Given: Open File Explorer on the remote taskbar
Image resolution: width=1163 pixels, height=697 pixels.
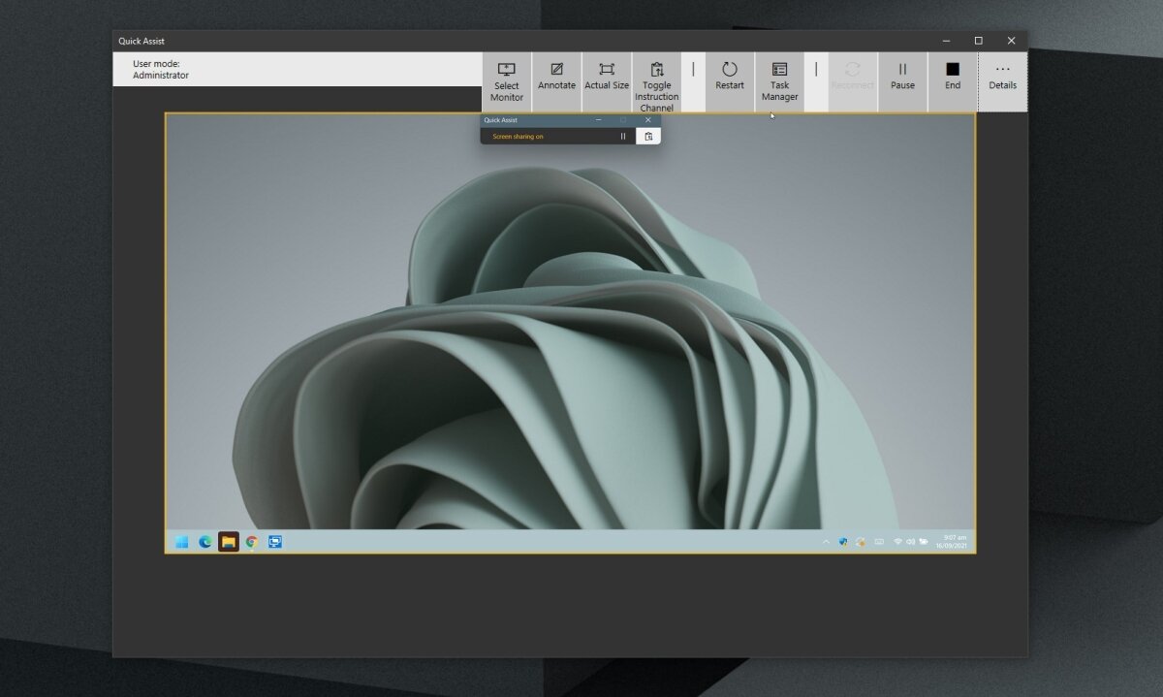Looking at the screenshot, I should (x=229, y=542).
